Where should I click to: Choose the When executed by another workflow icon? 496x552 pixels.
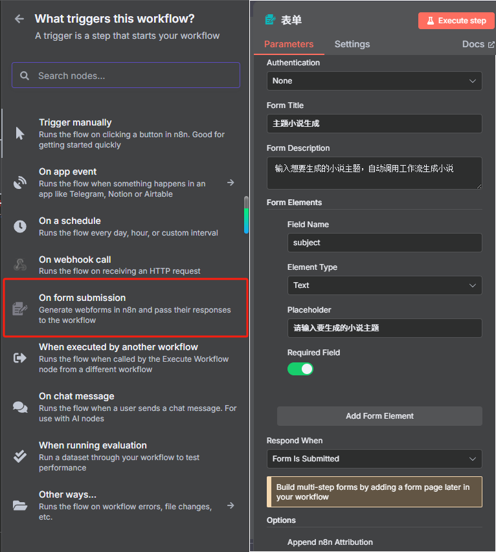coord(20,358)
